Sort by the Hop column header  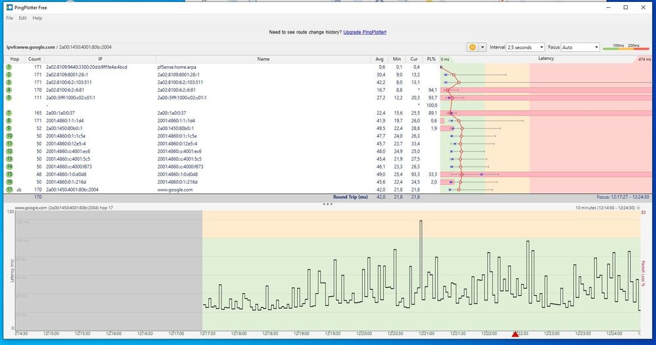tap(14, 59)
